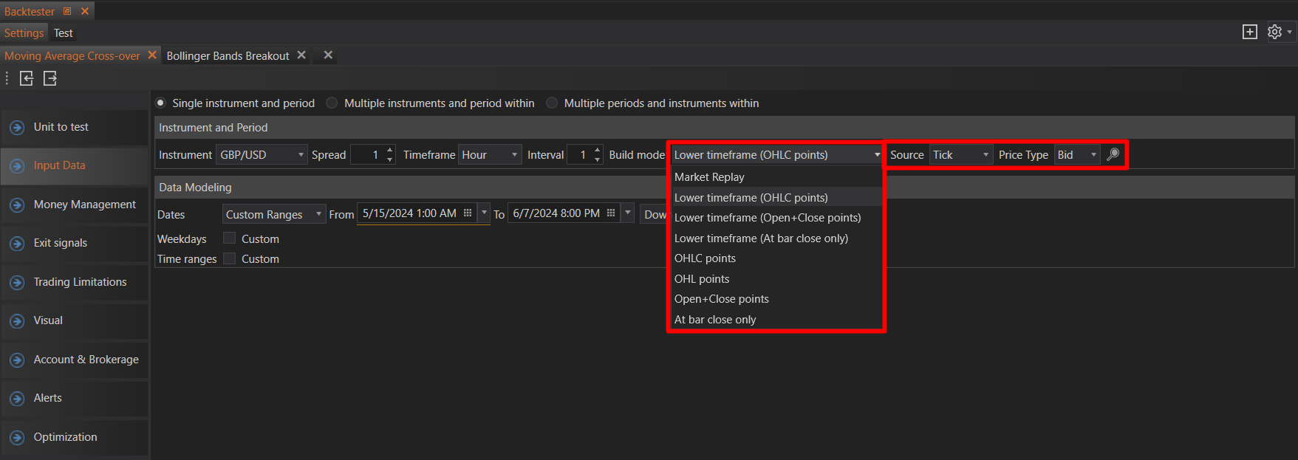
Task: Open the gear settings icon at top right
Action: [x=1274, y=32]
